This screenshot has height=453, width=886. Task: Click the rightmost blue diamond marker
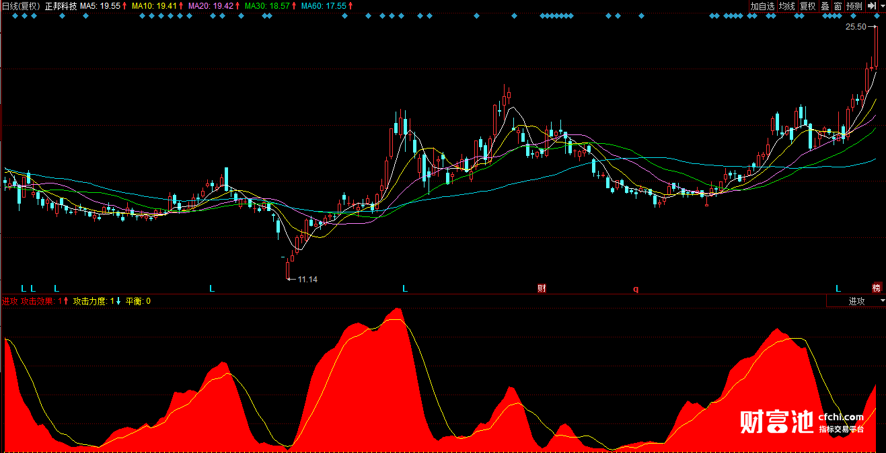point(877,15)
